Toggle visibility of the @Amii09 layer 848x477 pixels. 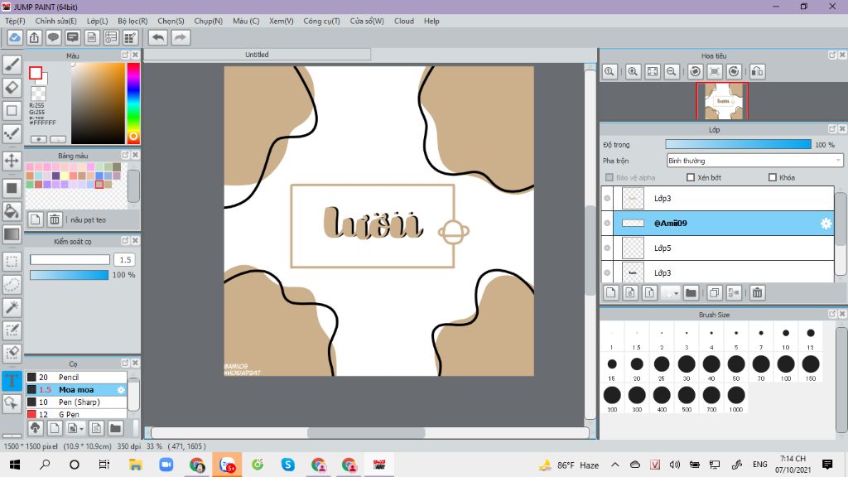pyautogui.click(x=607, y=224)
